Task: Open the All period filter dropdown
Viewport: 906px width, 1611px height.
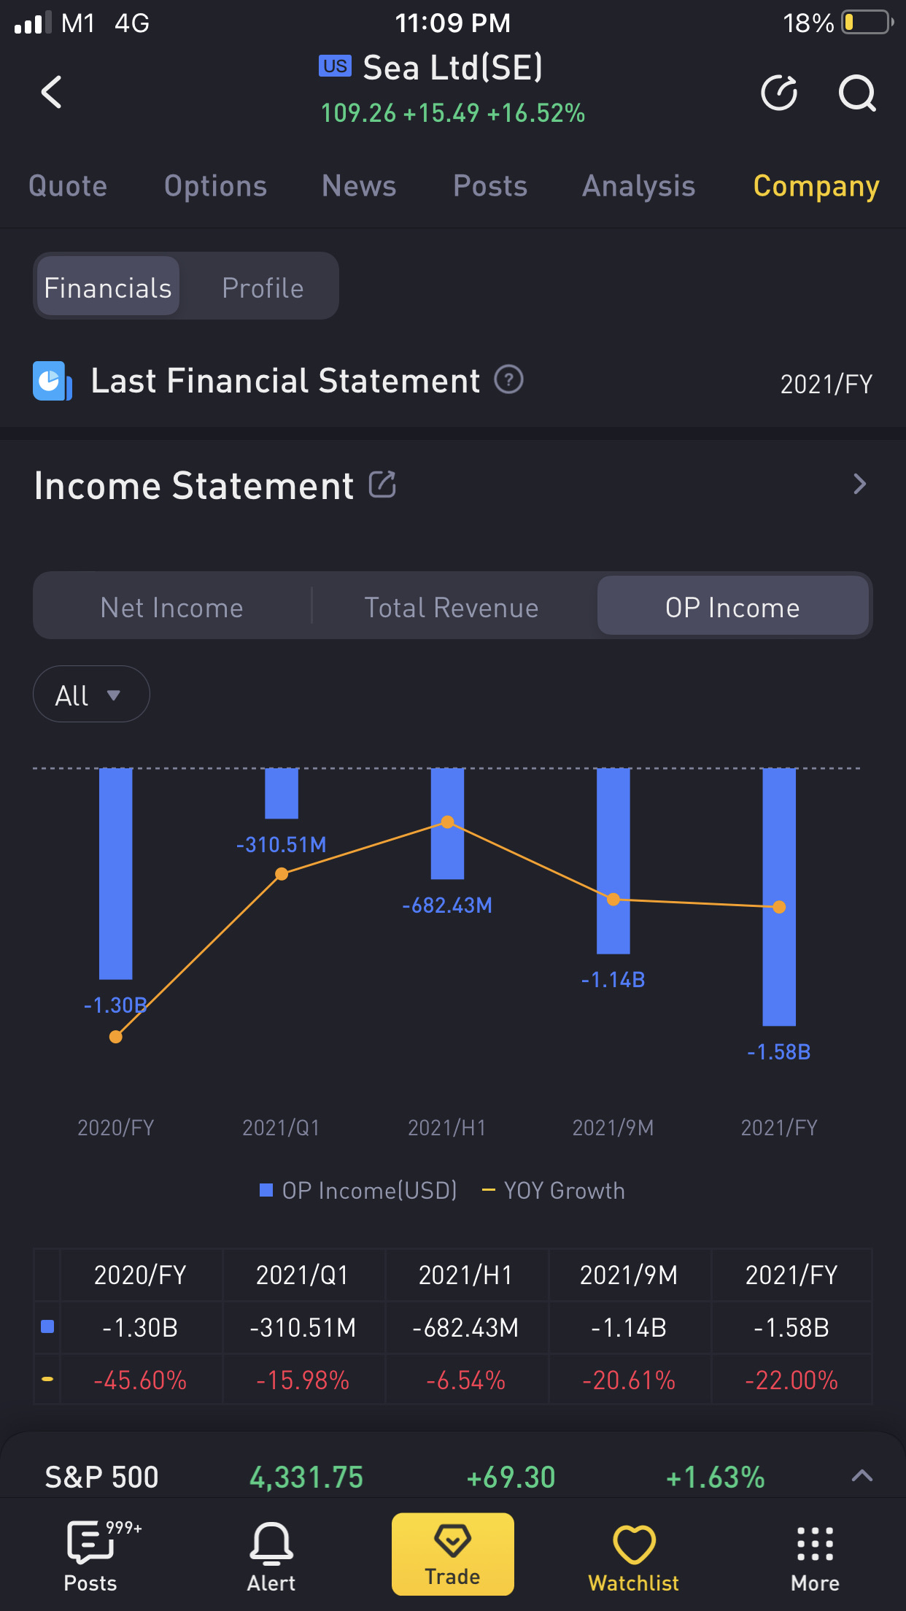Action: click(91, 695)
